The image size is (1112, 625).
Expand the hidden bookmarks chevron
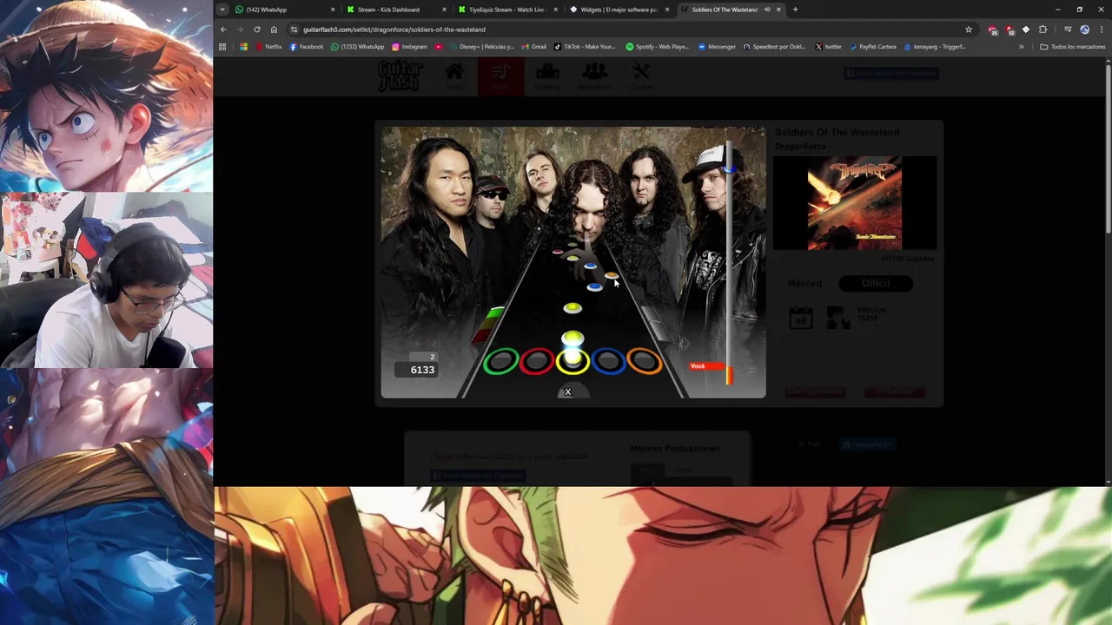[1021, 47]
